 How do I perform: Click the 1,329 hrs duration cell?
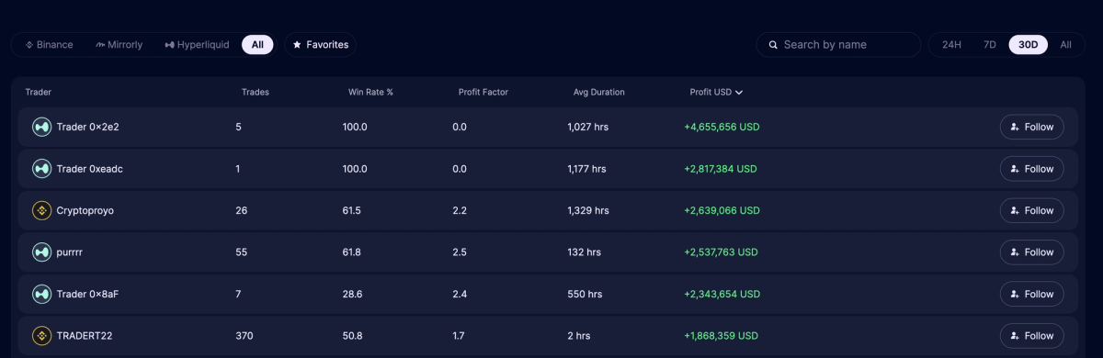(x=588, y=210)
